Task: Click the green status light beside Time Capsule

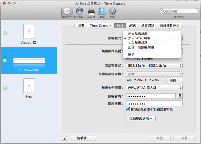Action: point(5,60)
